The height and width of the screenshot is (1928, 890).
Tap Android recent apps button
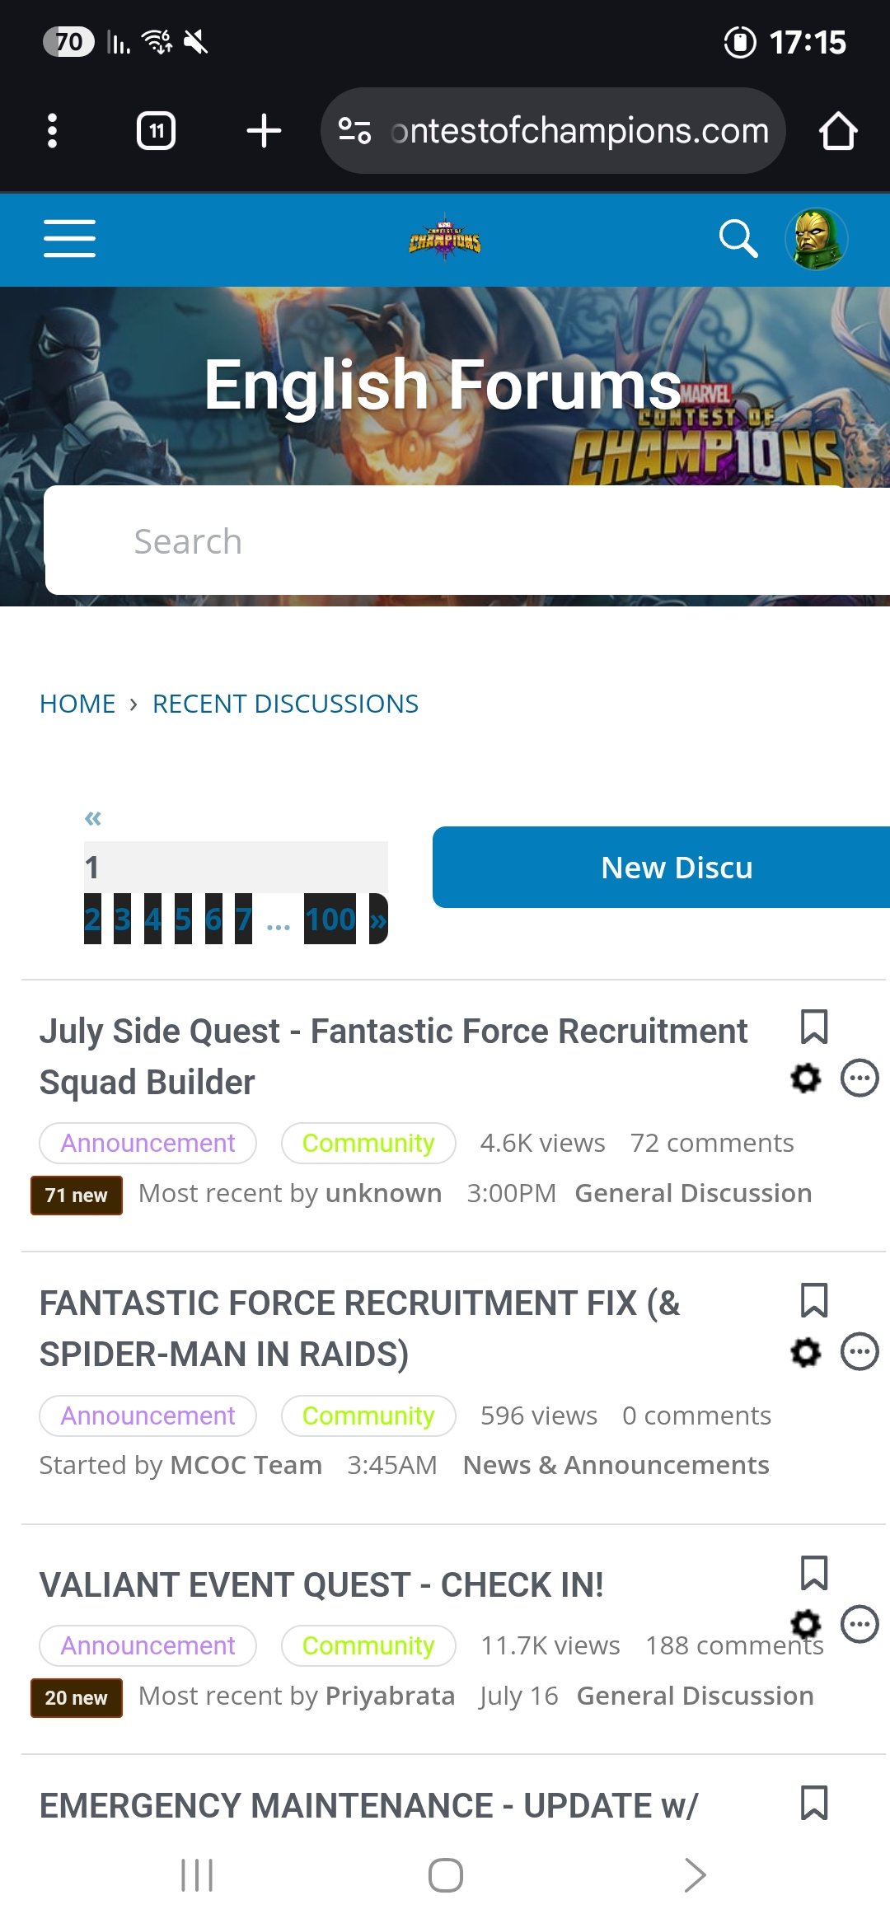pos(197,1875)
